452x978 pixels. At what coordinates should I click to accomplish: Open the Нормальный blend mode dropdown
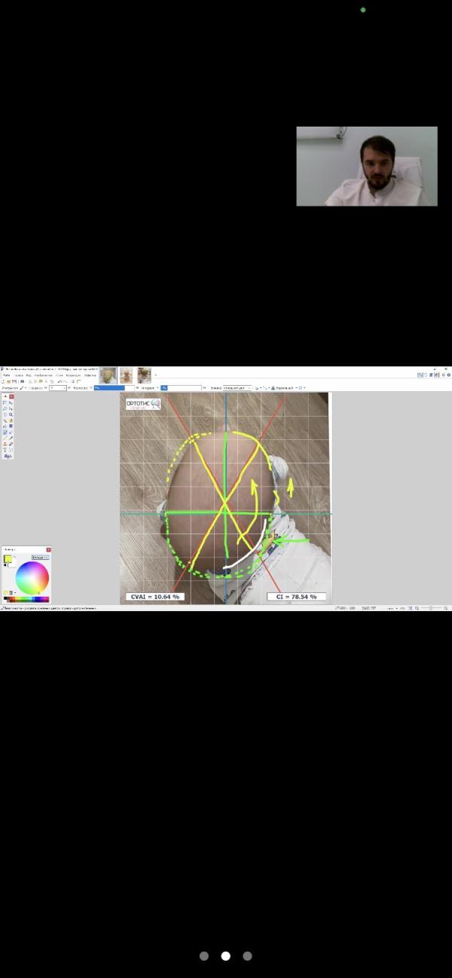pyautogui.click(x=285, y=388)
